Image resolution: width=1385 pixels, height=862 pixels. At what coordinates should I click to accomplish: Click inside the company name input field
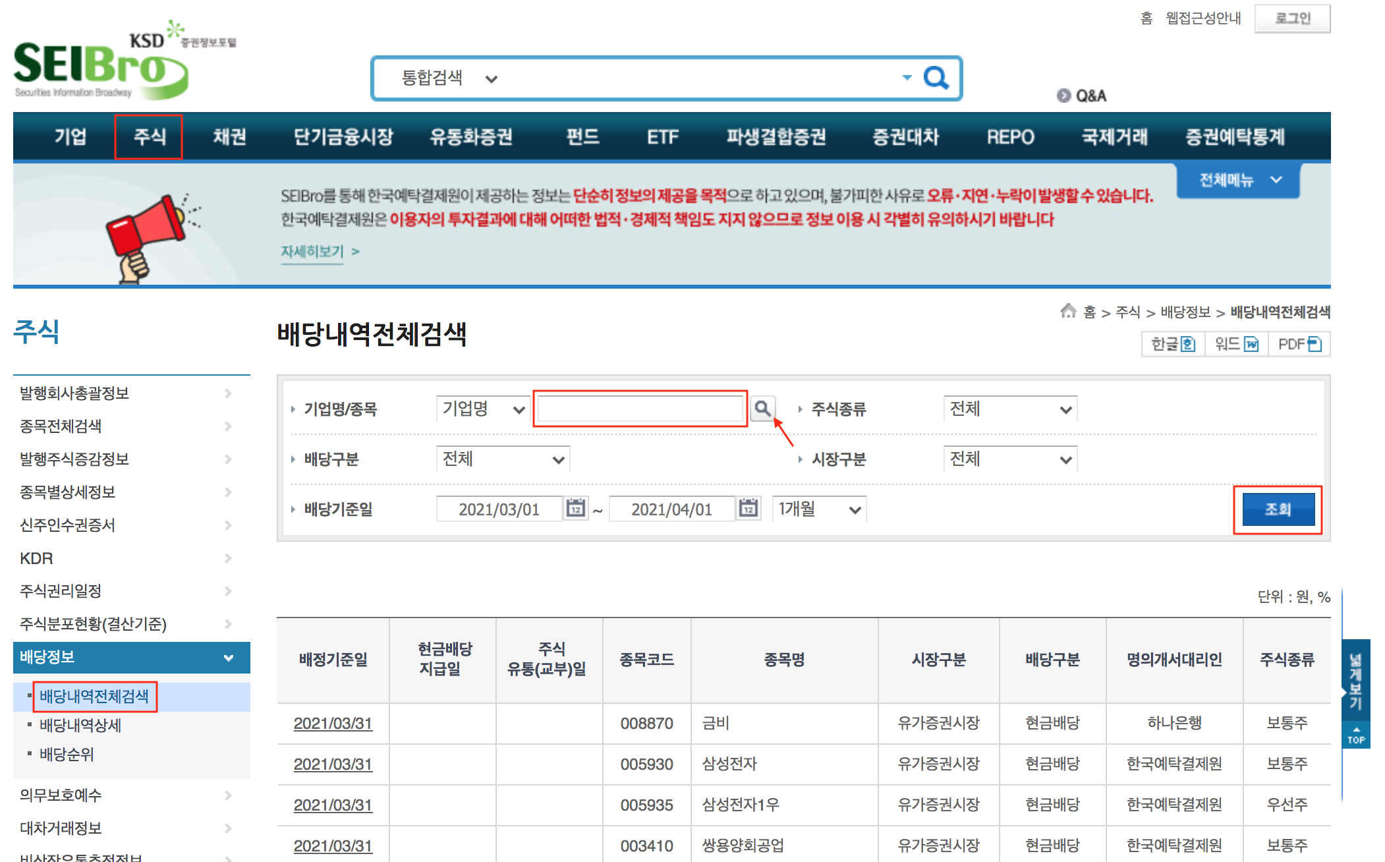639,409
